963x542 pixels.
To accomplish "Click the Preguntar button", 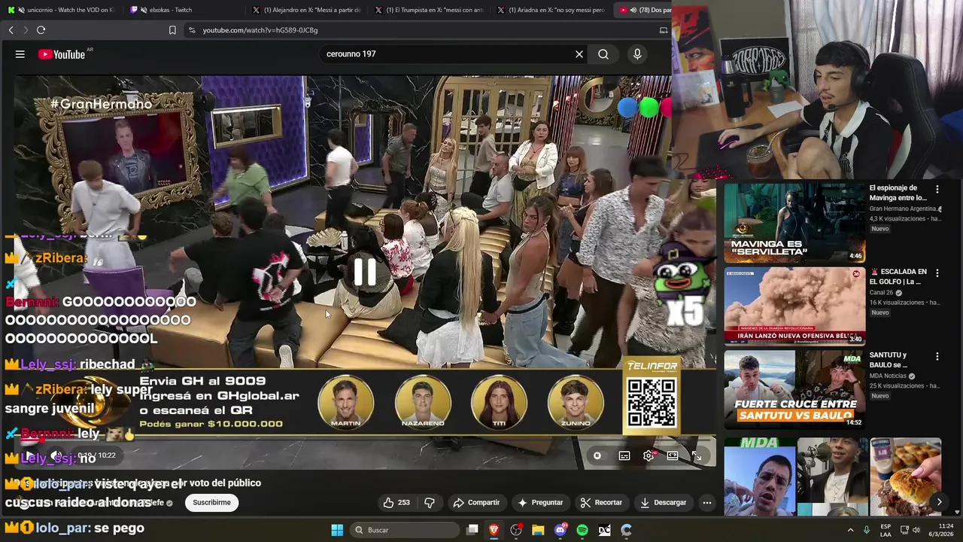I will [x=540, y=502].
